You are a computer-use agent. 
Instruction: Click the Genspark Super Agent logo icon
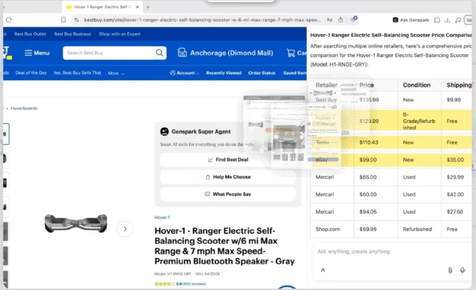click(164, 131)
